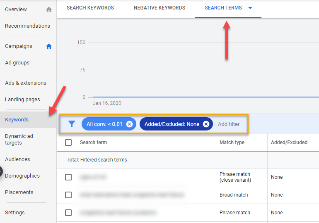
Task: Tick the select-all checkbox in table header
Action: 68,142
